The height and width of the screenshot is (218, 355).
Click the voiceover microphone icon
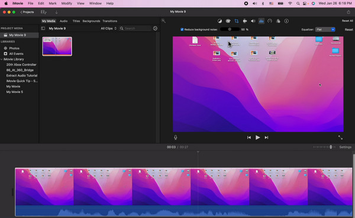point(176,137)
